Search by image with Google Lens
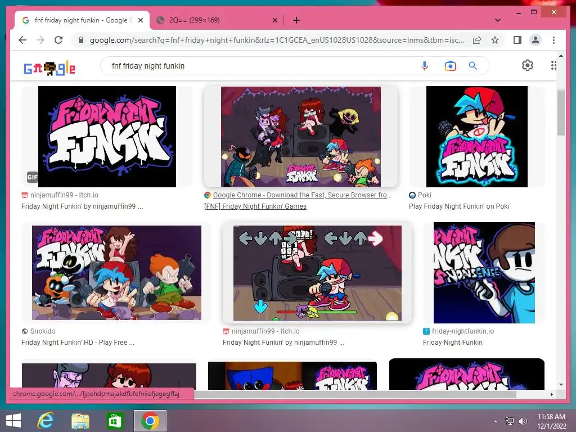Image resolution: width=576 pixels, height=432 pixels. [x=451, y=66]
